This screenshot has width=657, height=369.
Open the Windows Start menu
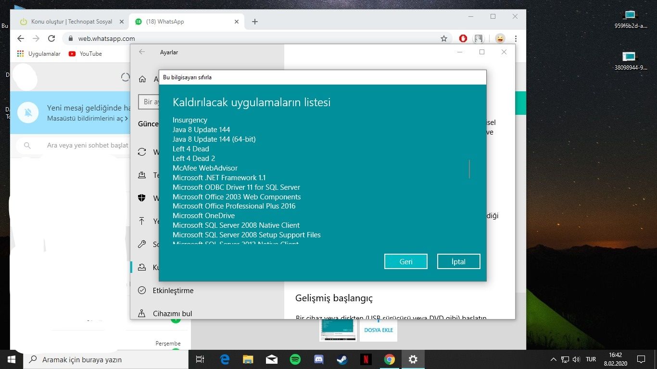12,359
